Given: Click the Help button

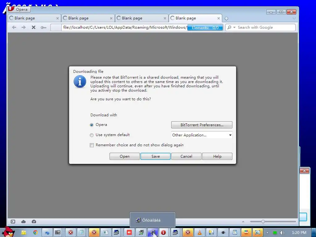Looking at the screenshot, I should coord(217,156).
